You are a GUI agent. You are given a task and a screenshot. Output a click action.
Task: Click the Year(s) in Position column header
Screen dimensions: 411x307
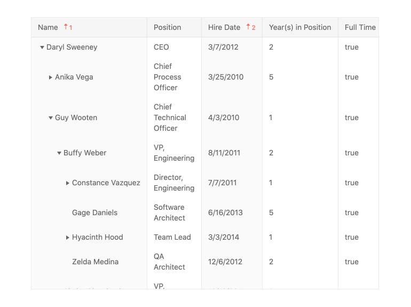click(x=300, y=27)
